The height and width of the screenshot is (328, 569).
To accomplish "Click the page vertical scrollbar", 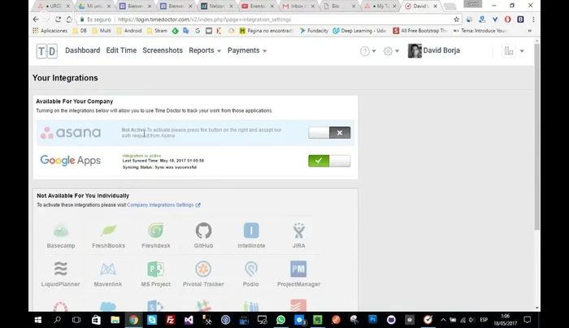I will pyautogui.click(x=537, y=136).
